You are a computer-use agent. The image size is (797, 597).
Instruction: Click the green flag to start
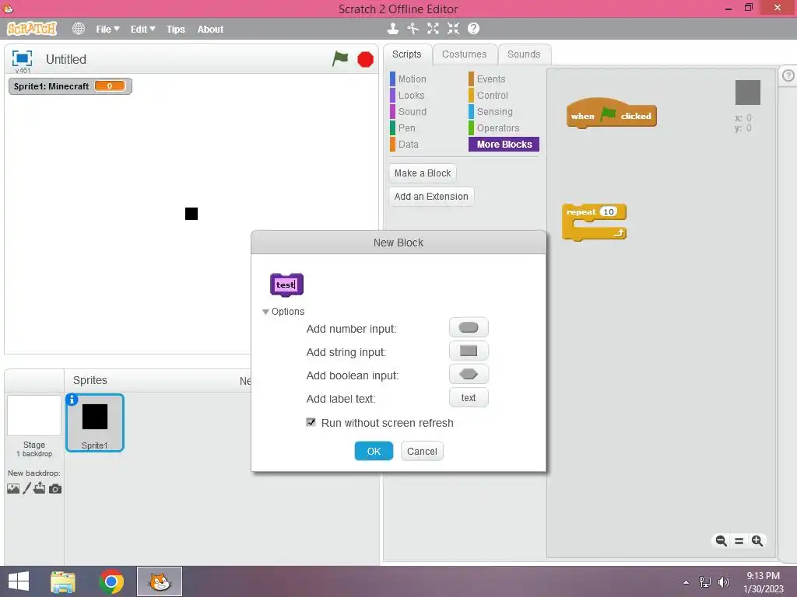click(340, 59)
